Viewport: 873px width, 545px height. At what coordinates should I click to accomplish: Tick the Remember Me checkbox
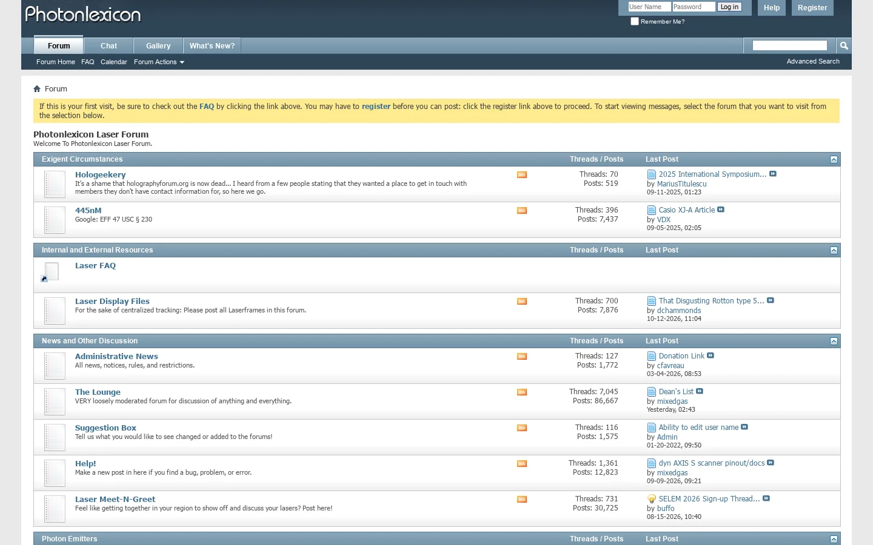[x=635, y=21]
